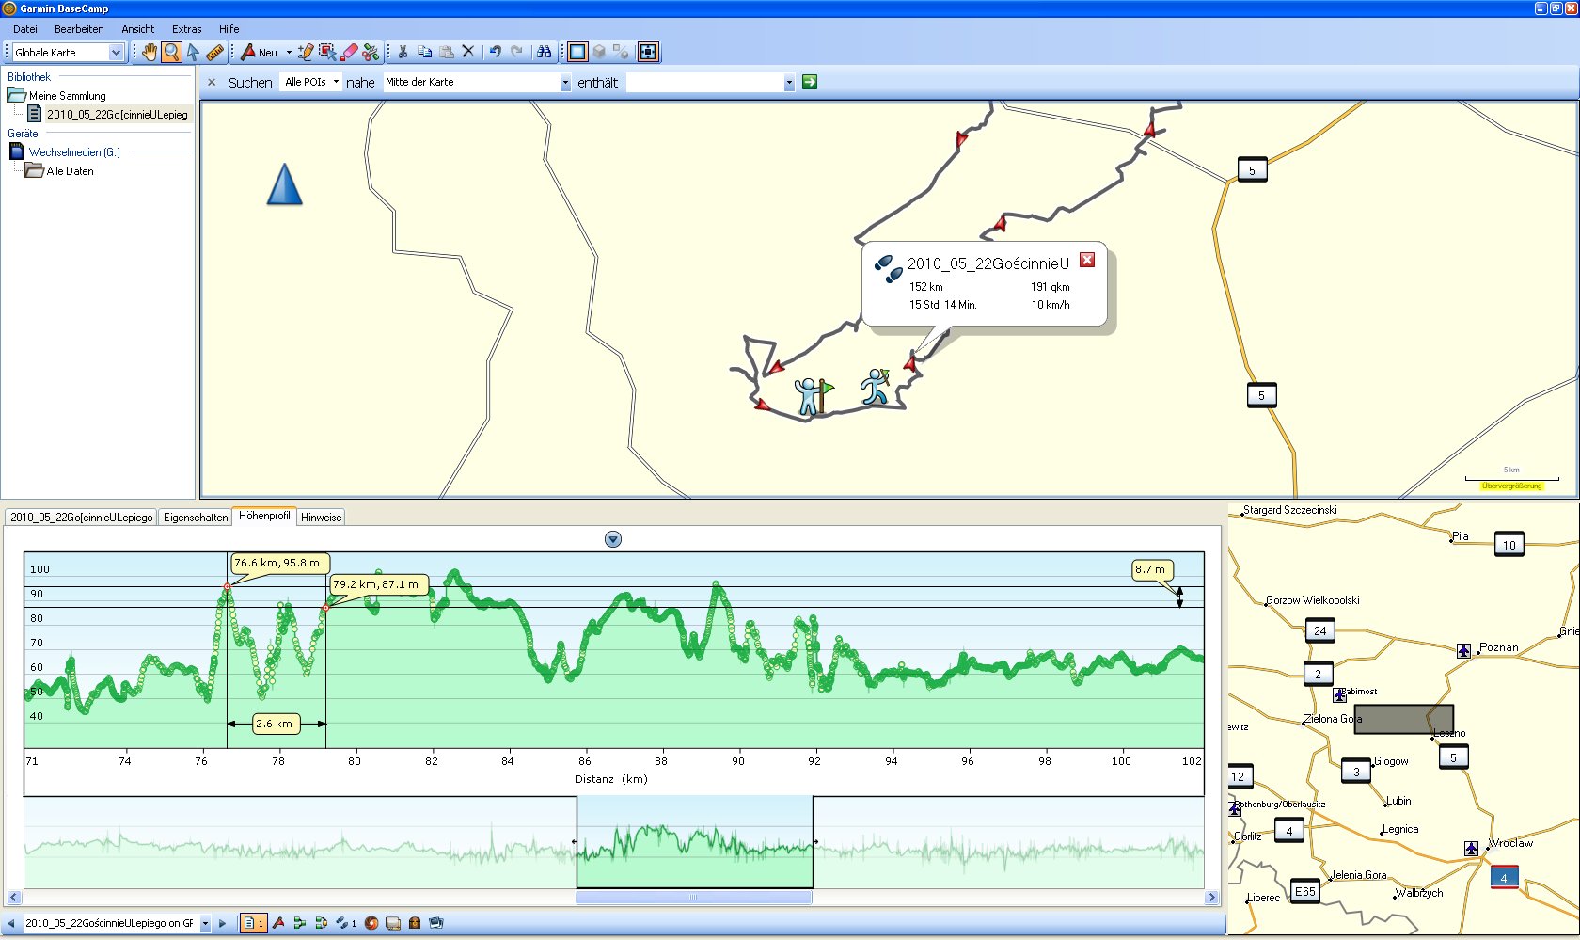The image size is (1580, 940).
Task: Switch to the Eigenschaften tab
Action: pyautogui.click(x=196, y=518)
